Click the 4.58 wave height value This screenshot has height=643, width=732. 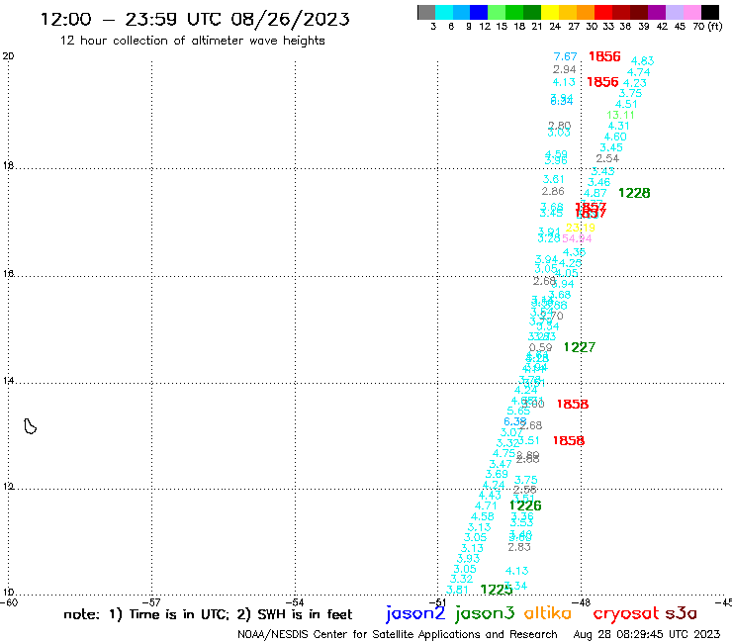tap(483, 516)
